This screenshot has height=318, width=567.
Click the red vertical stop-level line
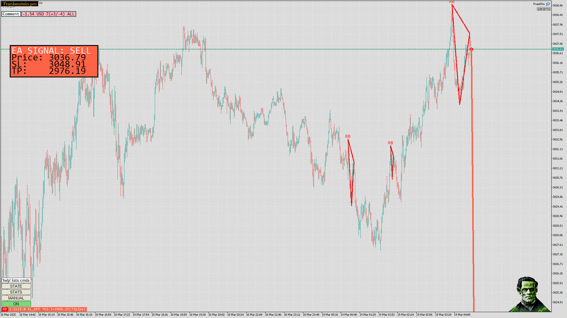(472, 177)
